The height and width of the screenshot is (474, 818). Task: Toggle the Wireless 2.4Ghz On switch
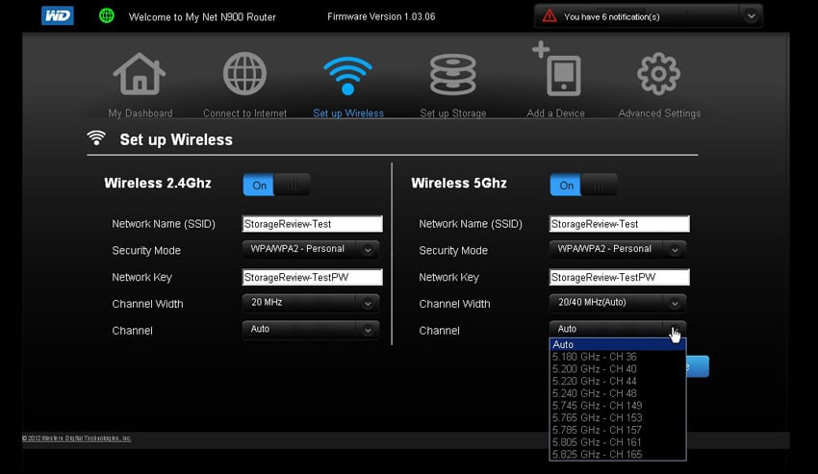point(276,185)
